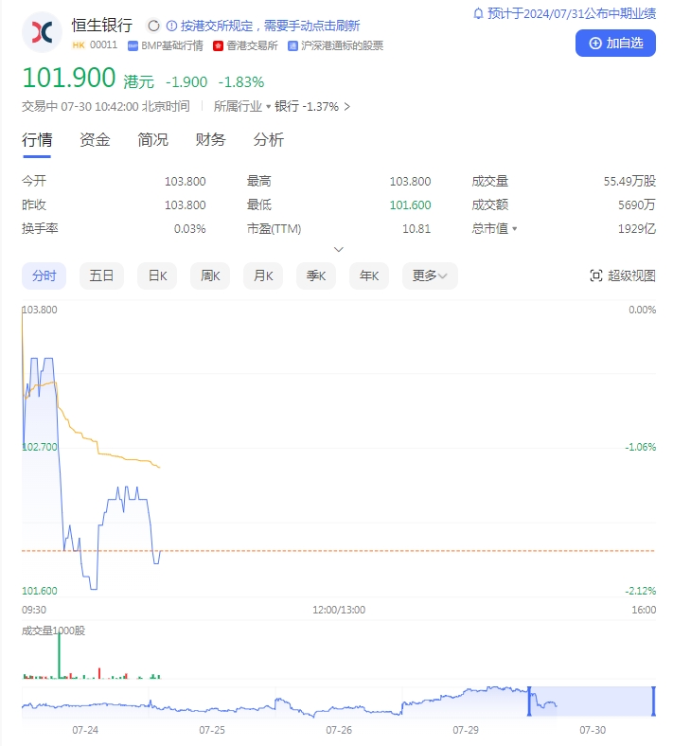Select 日K chart period

(x=157, y=275)
